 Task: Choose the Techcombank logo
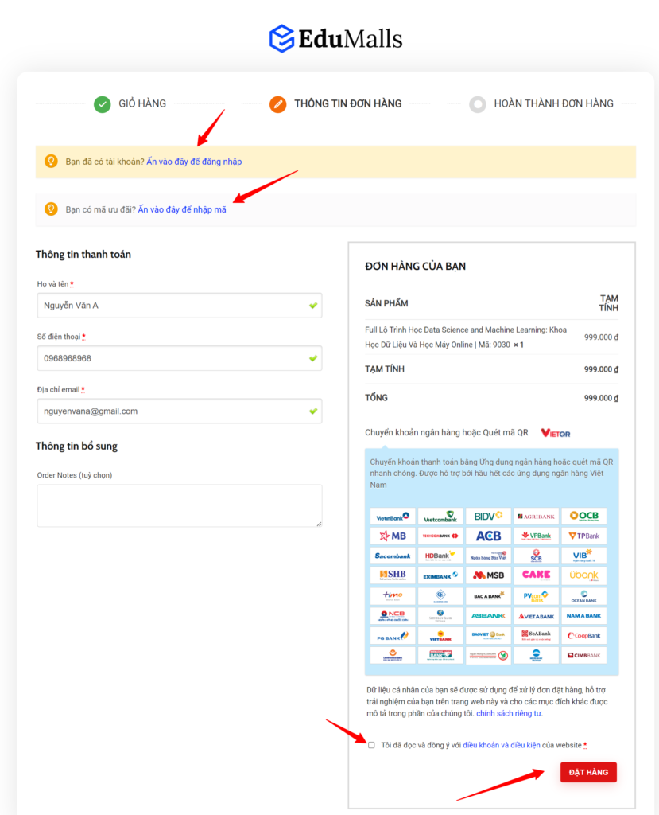click(x=440, y=536)
